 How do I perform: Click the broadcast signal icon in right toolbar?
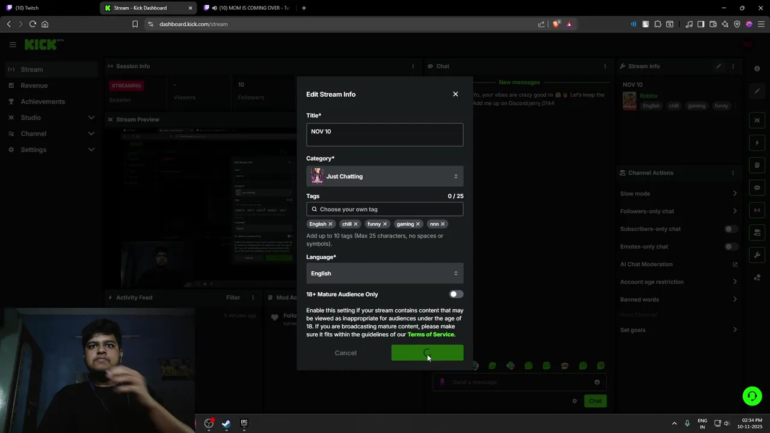tap(757, 210)
